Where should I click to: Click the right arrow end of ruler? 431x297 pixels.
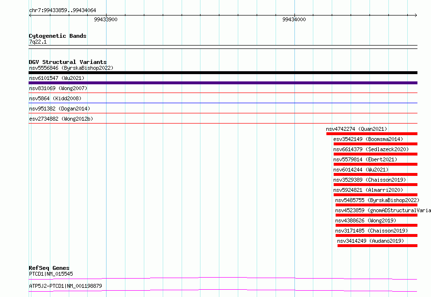pos(416,16)
